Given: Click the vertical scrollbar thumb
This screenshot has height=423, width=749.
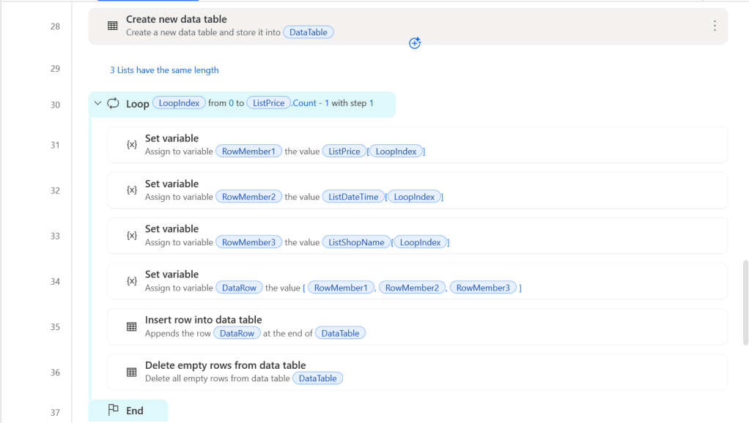Looking at the screenshot, I should pyautogui.click(x=745, y=300).
